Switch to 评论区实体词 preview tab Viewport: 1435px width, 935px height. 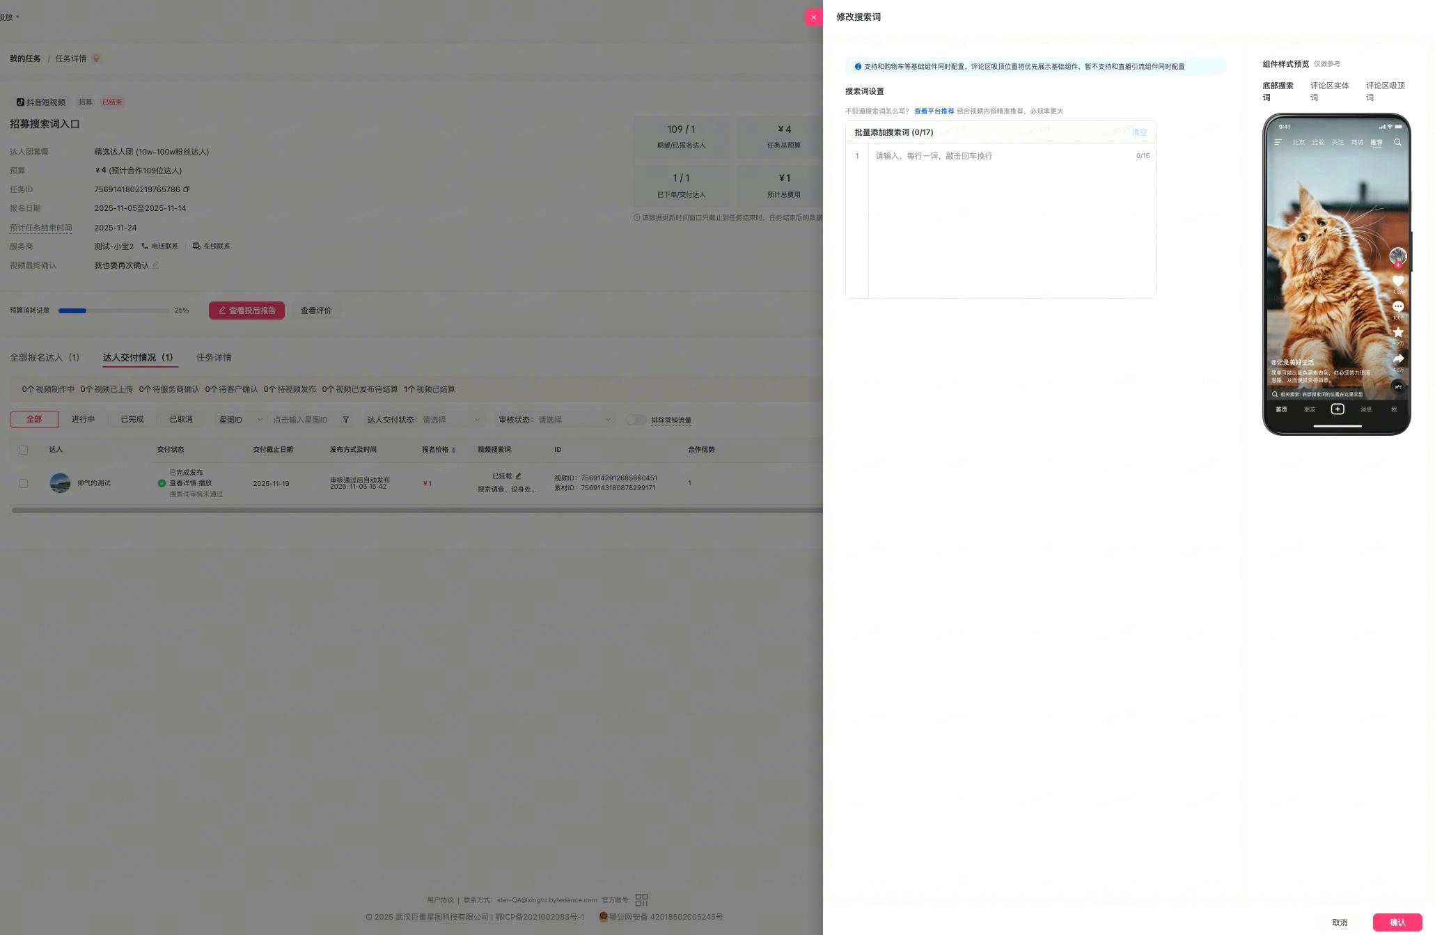tap(1329, 91)
